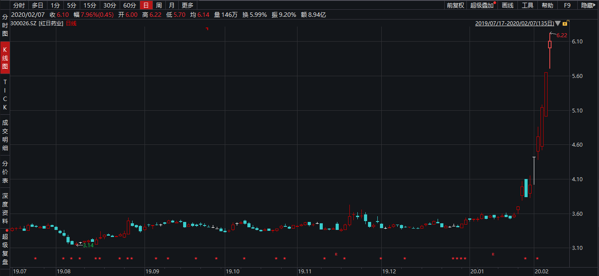
Task: Click the R marker in January 2020
Action: 493,254
